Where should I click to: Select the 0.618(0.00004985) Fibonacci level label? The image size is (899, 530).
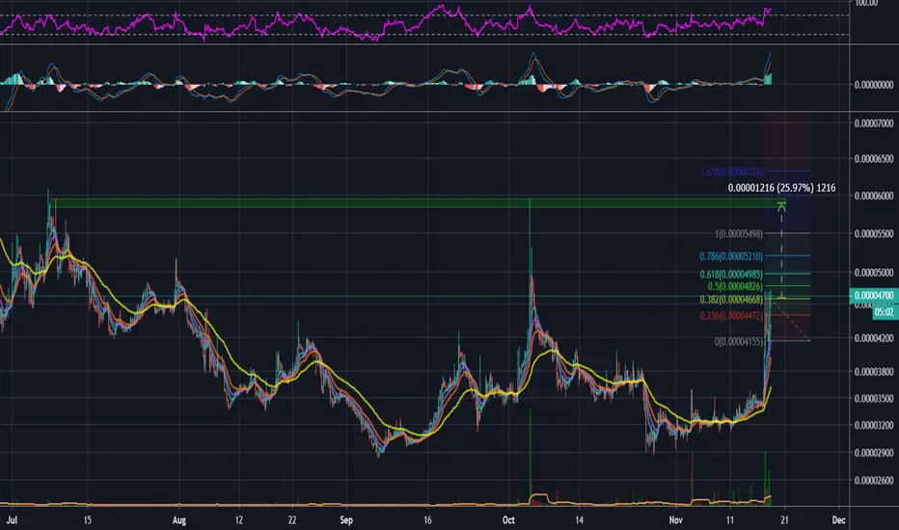[731, 275]
